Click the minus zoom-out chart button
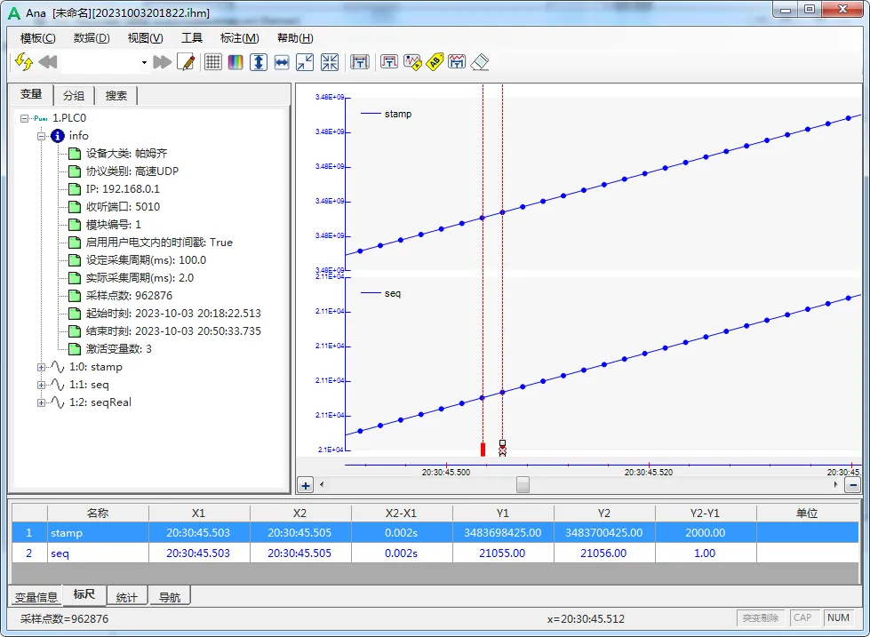 pyautogui.click(x=853, y=485)
